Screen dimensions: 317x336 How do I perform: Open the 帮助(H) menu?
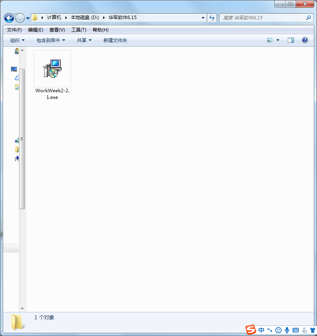[100, 30]
